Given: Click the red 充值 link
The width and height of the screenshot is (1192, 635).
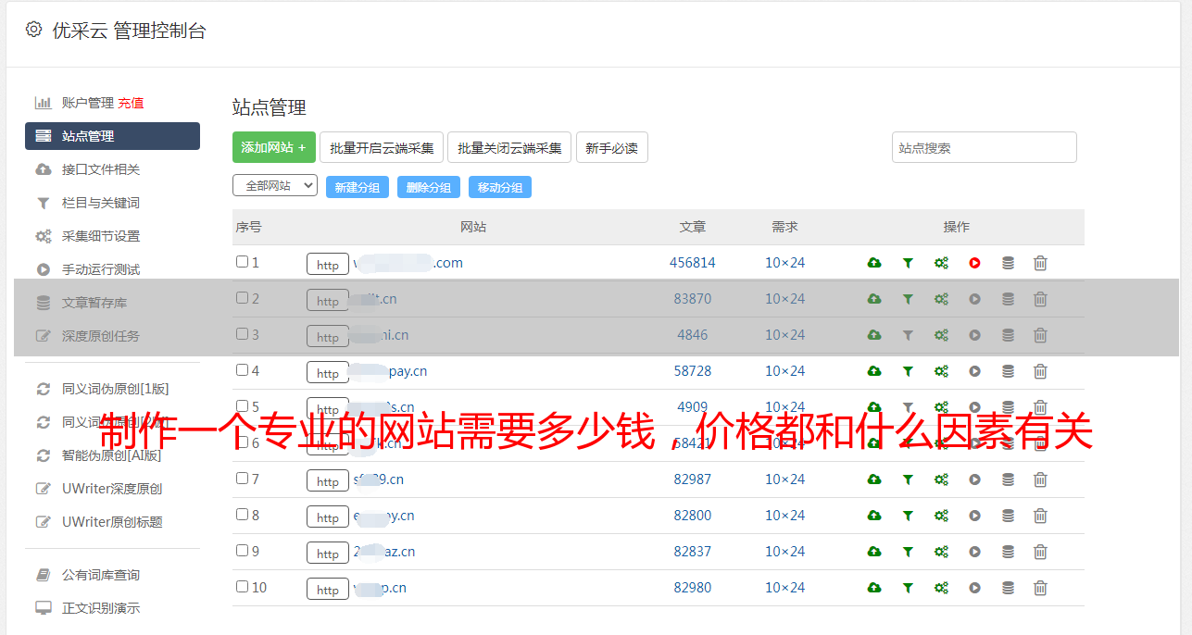Looking at the screenshot, I should [x=131, y=103].
